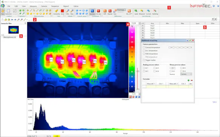Close Additional measuring dialog with red X
The height and width of the screenshot is (137, 220).
[x=193, y=40]
